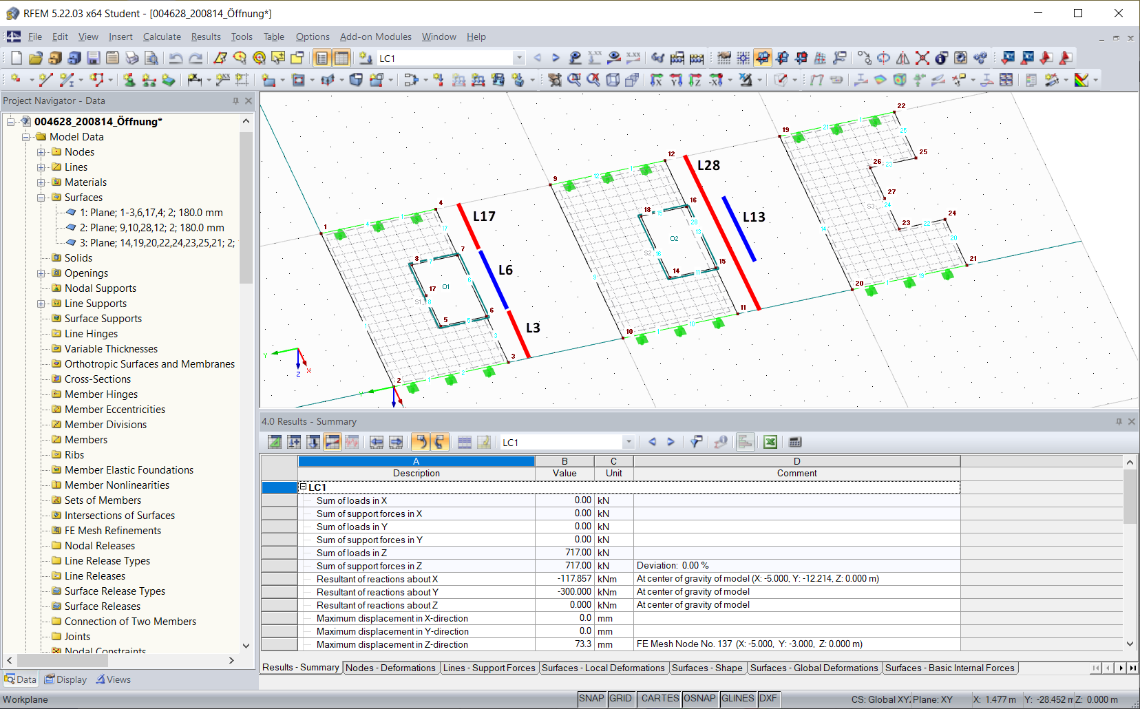The height and width of the screenshot is (709, 1140).
Task: Toggle the OSNAP status bar button
Action: pyautogui.click(x=699, y=699)
